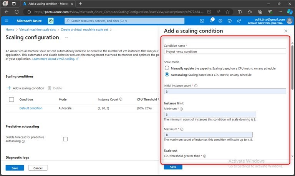Click Add a scaling condition button
This screenshot has height=176, width=295.
coord(25,88)
